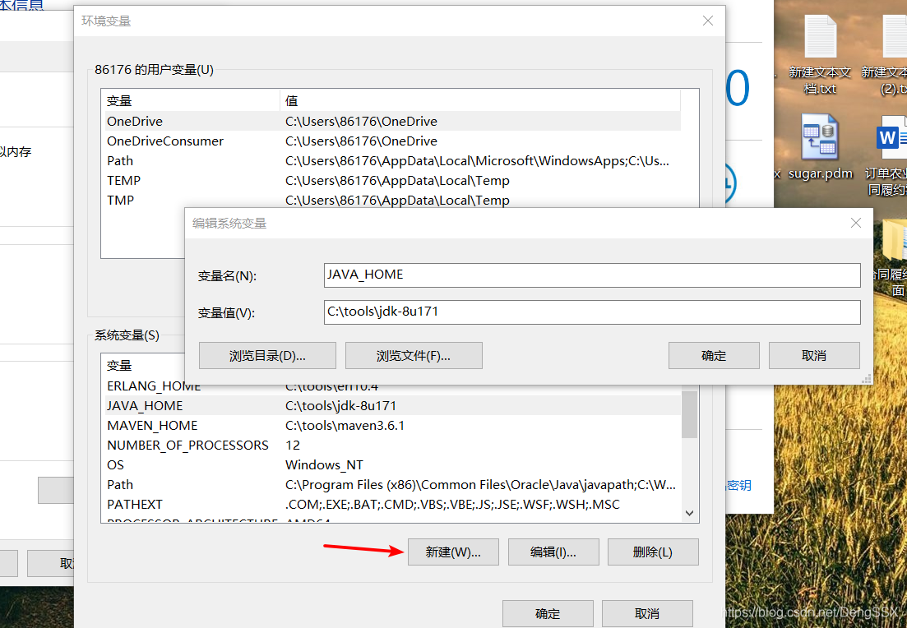Select the MAVEN_HOME system variable row
This screenshot has height=628, width=907.
pyautogui.click(x=391, y=426)
